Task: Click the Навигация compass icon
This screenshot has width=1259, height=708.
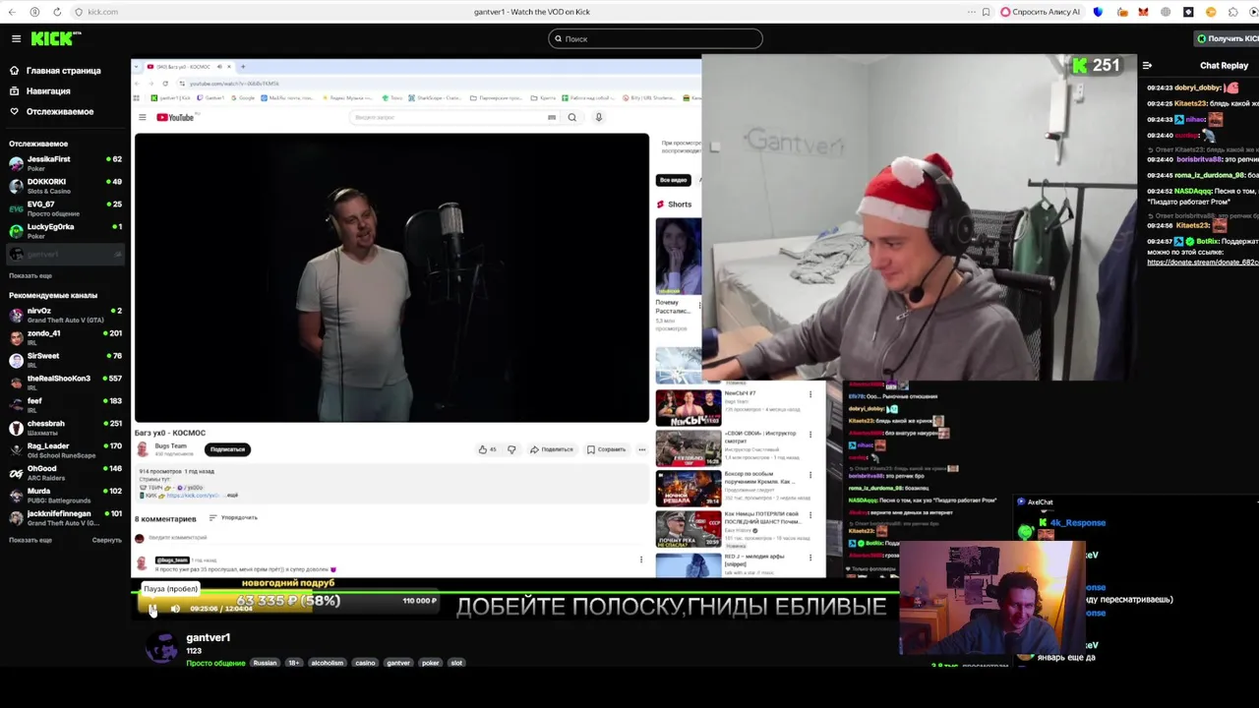Action: click(x=15, y=90)
